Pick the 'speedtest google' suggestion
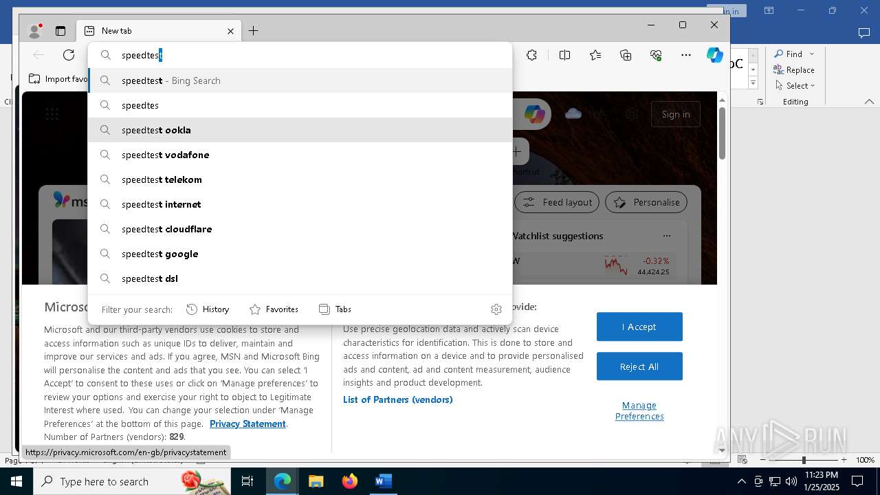 [x=300, y=254]
